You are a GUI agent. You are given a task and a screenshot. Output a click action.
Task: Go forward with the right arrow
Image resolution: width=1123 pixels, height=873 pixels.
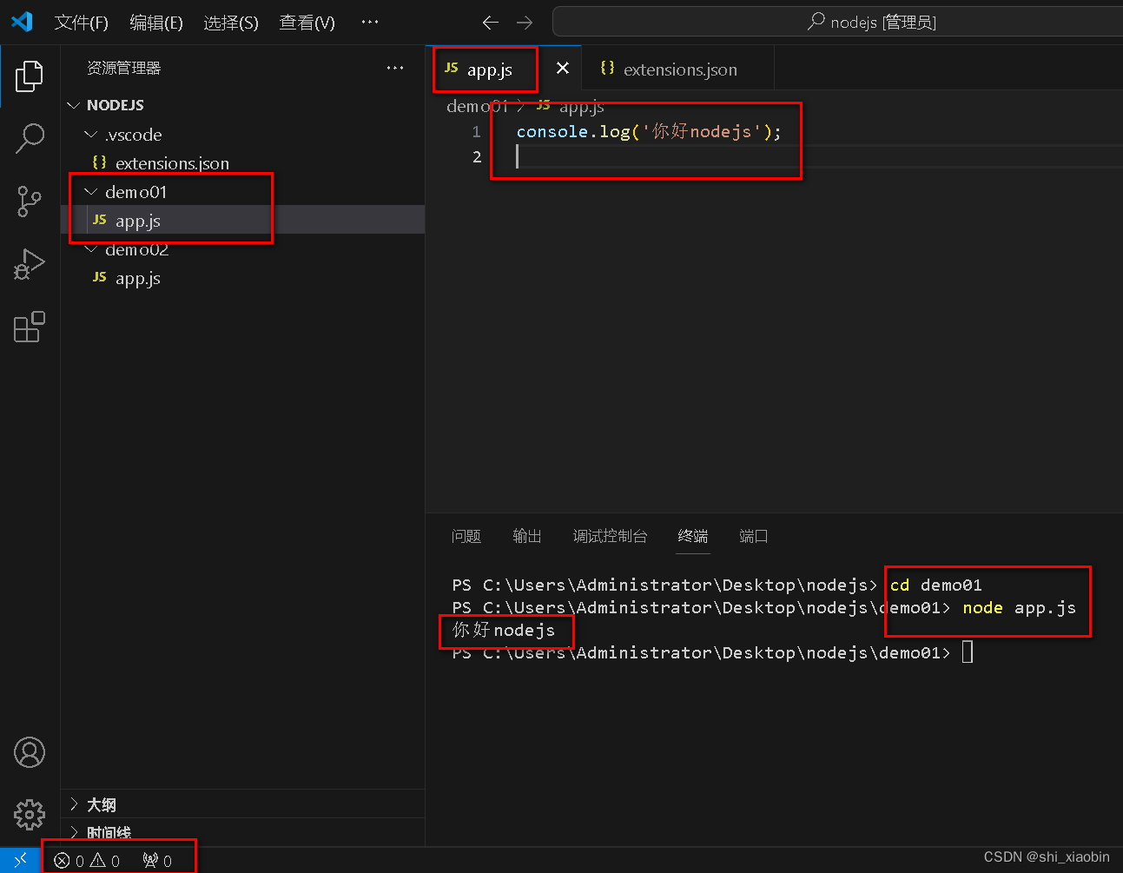(525, 23)
